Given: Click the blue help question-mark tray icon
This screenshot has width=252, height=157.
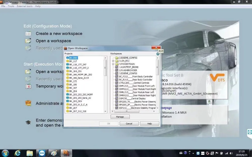Looking at the screenshot, I should (185, 153).
